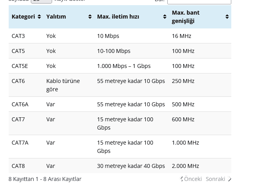Sort table by Yalıtım column header
Viewport: 253px width, 194px height.
coord(56,17)
